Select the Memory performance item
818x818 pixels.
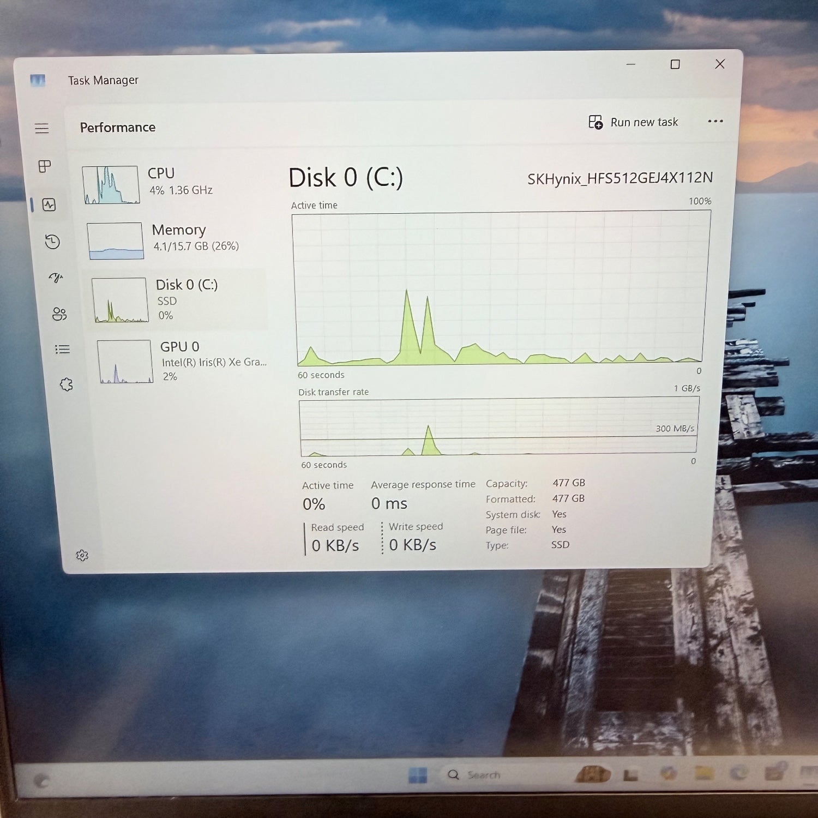click(175, 238)
